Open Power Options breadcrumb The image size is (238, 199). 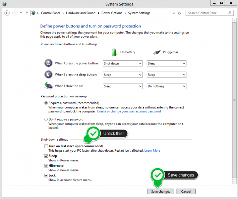click(x=112, y=13)
